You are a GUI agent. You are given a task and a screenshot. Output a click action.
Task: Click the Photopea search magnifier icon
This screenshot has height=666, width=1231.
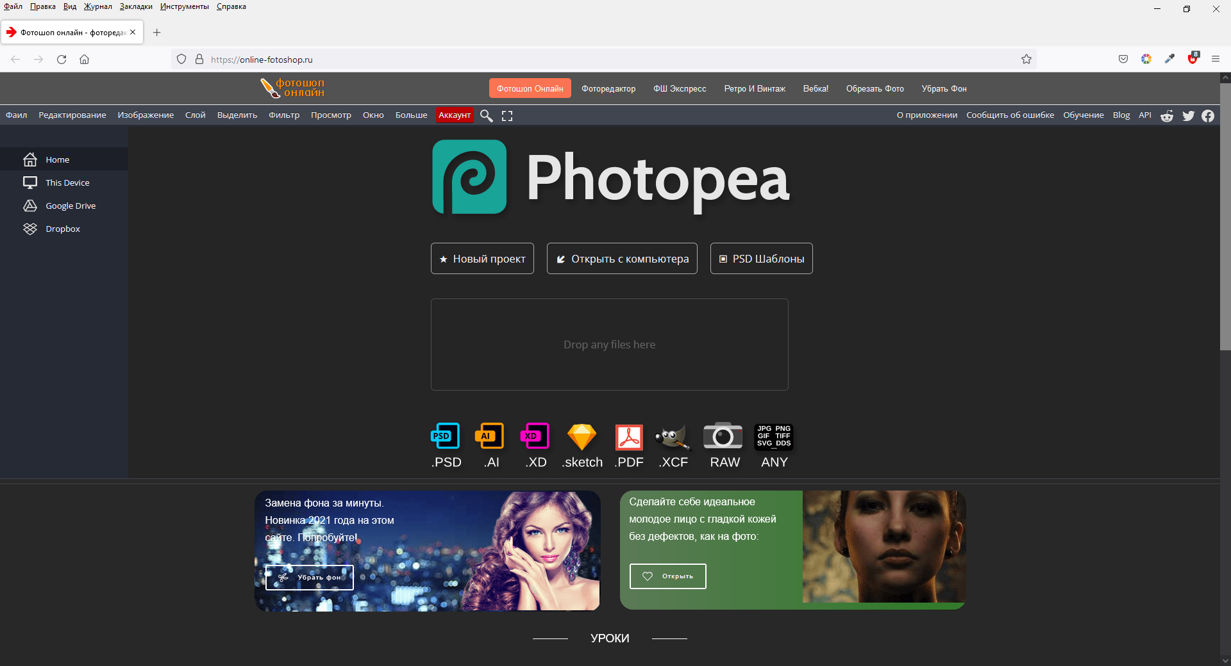[487, 116]
